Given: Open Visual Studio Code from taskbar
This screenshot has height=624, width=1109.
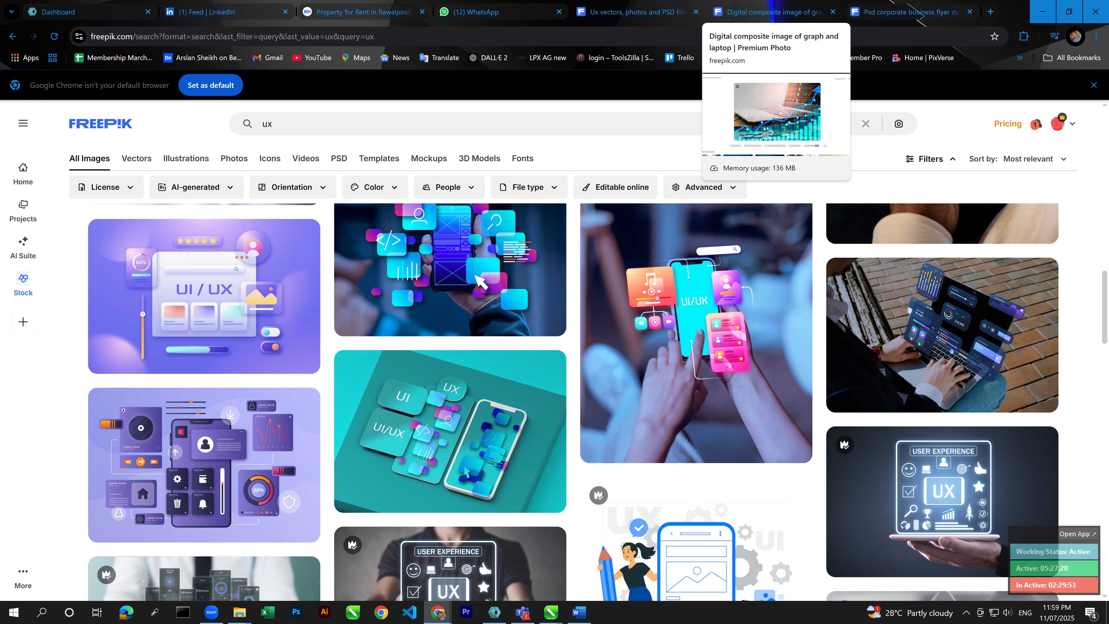Looking at the screenshot, I should coord(410,612).
